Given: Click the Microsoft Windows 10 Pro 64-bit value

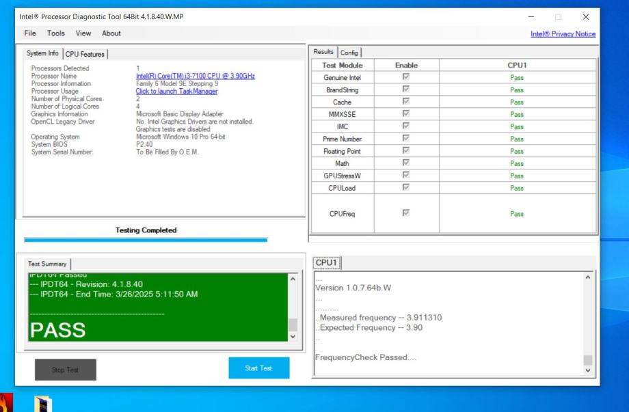Looking at the screenshot, I should (180, 137).
